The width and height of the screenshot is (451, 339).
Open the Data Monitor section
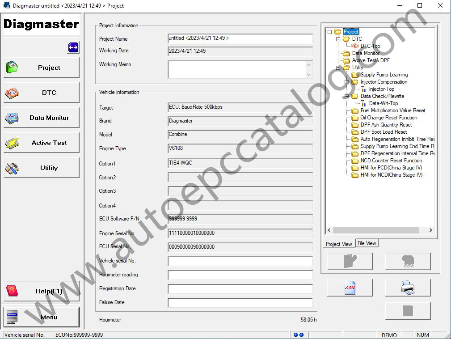(x=42, y=118)
